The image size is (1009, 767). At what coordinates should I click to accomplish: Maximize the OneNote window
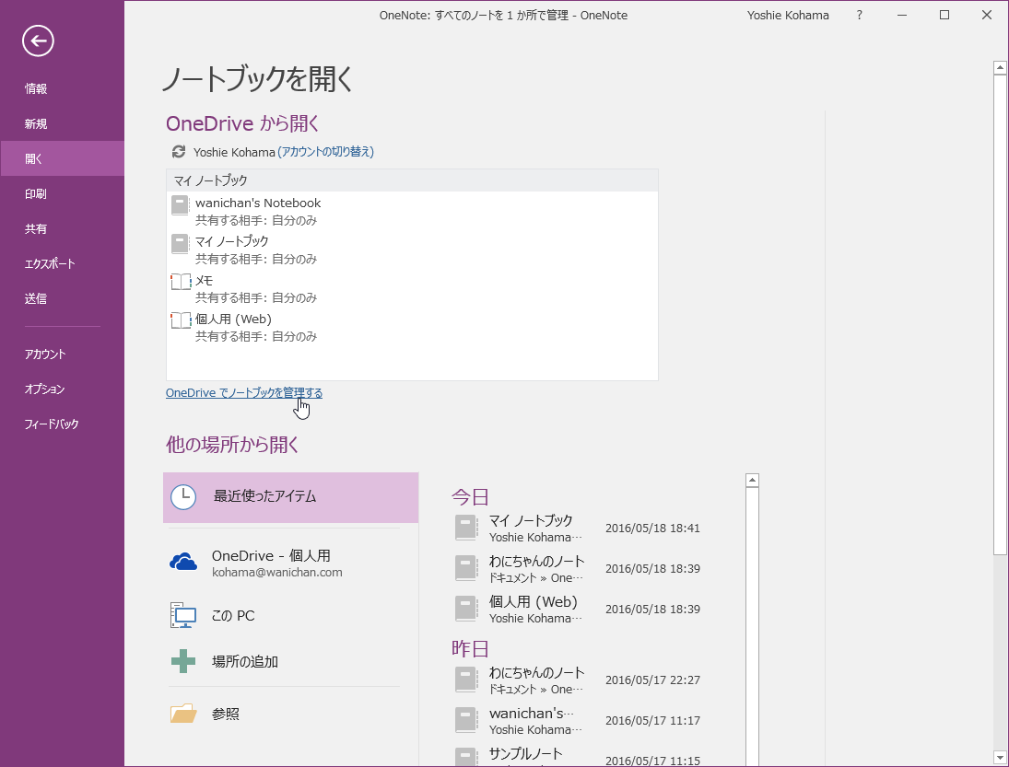944,15
